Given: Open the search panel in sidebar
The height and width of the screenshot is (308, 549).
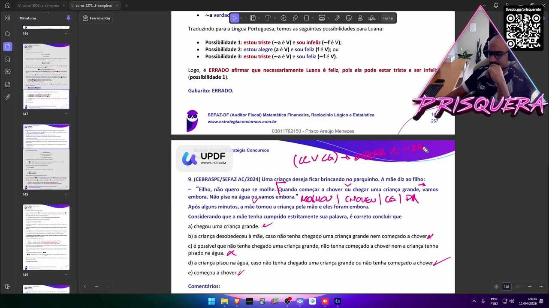Looking at the screenshot, I should 7,34.
